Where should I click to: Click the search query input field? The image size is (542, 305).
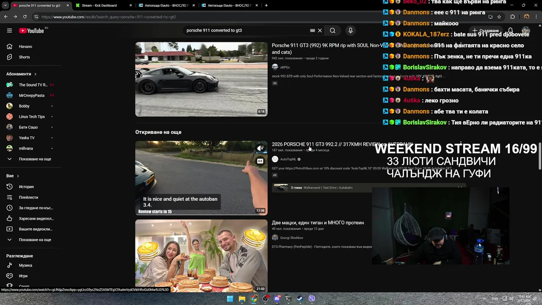coord(246,30)
